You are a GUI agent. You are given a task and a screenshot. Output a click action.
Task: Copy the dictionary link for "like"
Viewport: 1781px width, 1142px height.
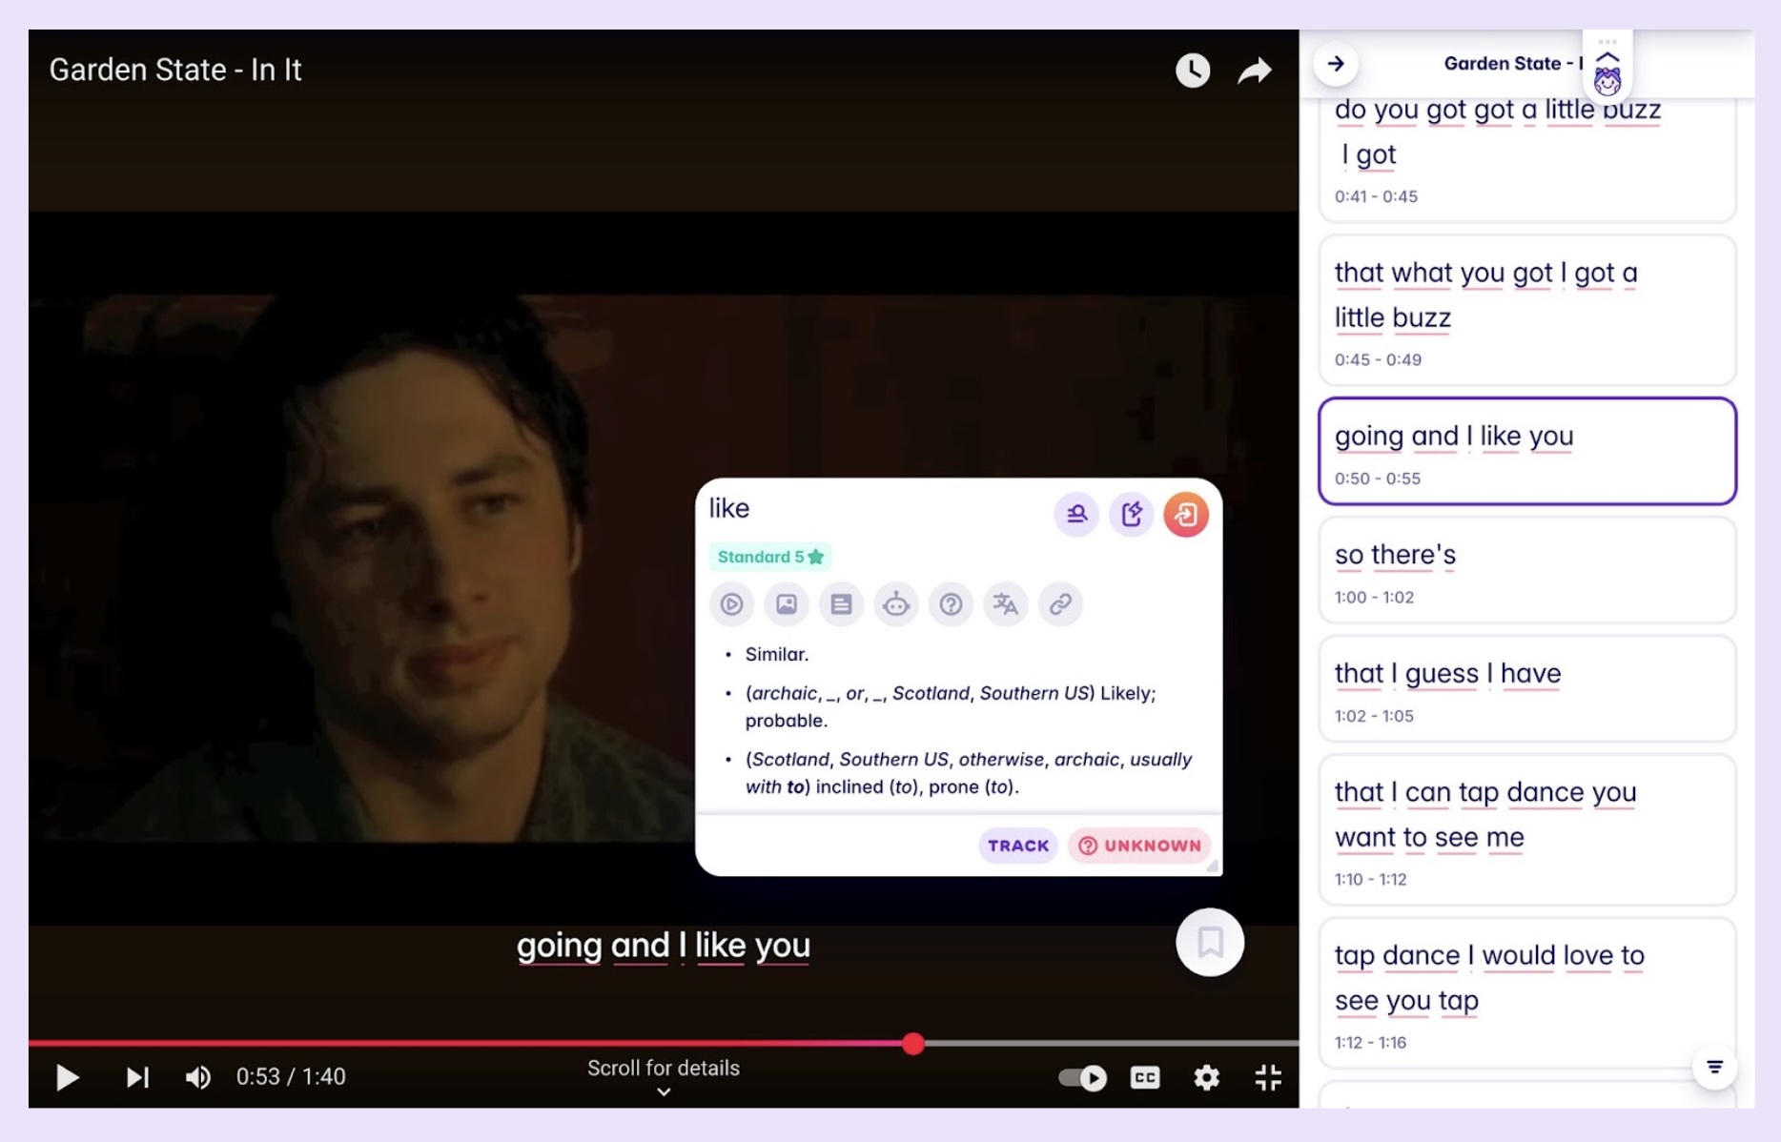pyautogui.click(x=1060, y=603)
